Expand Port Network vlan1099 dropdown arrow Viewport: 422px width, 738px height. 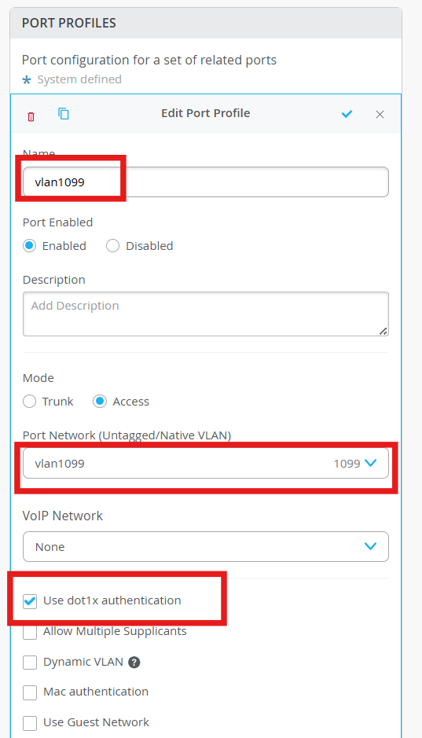coord(371,463)
